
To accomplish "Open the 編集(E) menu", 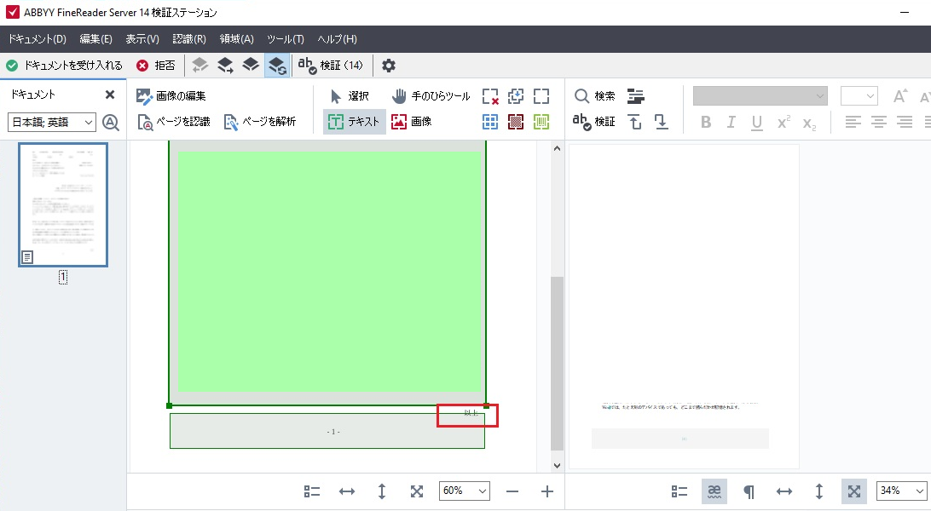I will click(95, 39).
